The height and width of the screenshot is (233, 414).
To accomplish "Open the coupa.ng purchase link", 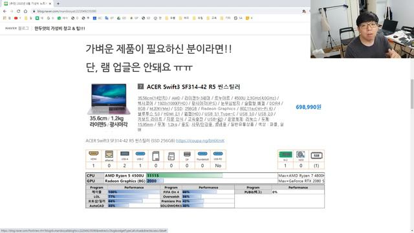I will click(200, 140).
